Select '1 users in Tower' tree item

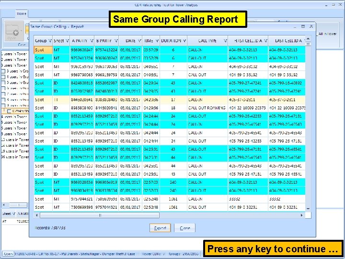pos(14,54)
